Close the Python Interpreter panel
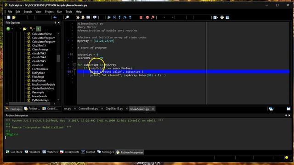 (289, 115)
